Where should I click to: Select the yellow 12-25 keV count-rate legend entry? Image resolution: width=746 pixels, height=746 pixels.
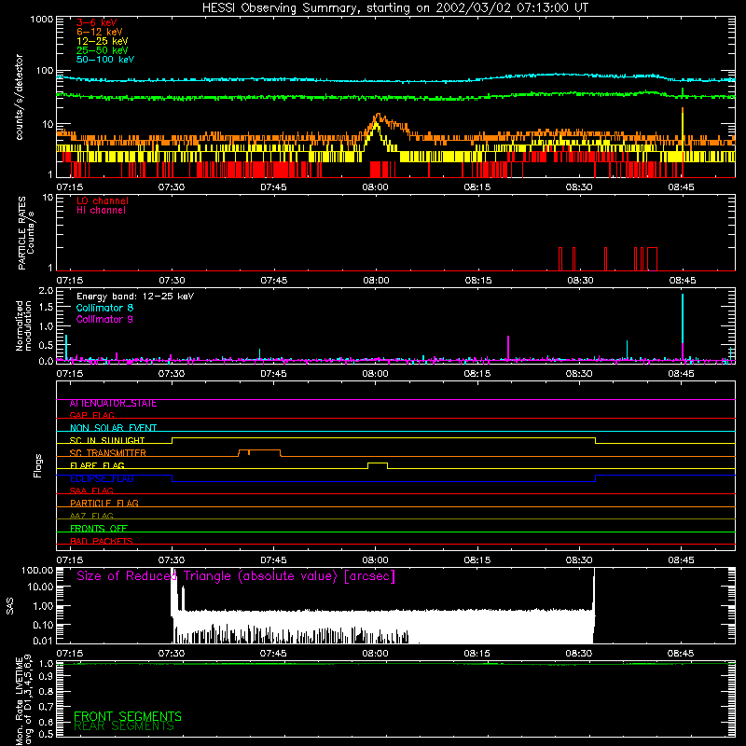[103, 41]
